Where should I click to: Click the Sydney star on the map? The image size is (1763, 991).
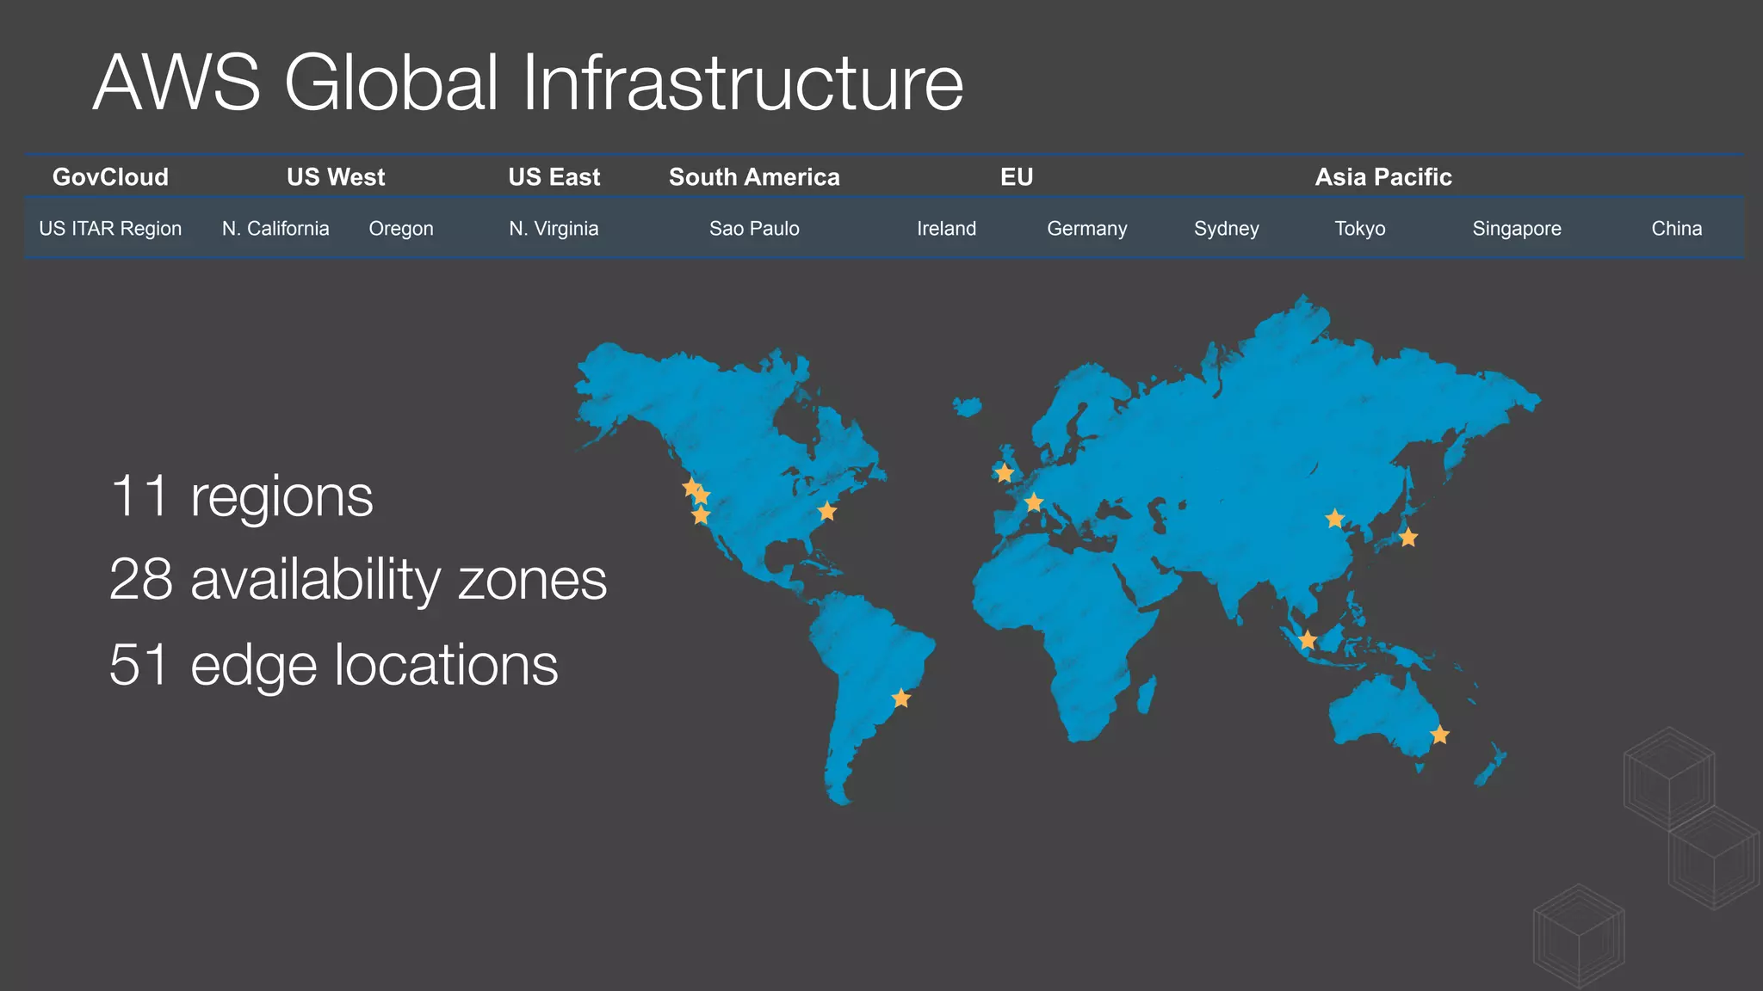click(x=1439, y=735)
